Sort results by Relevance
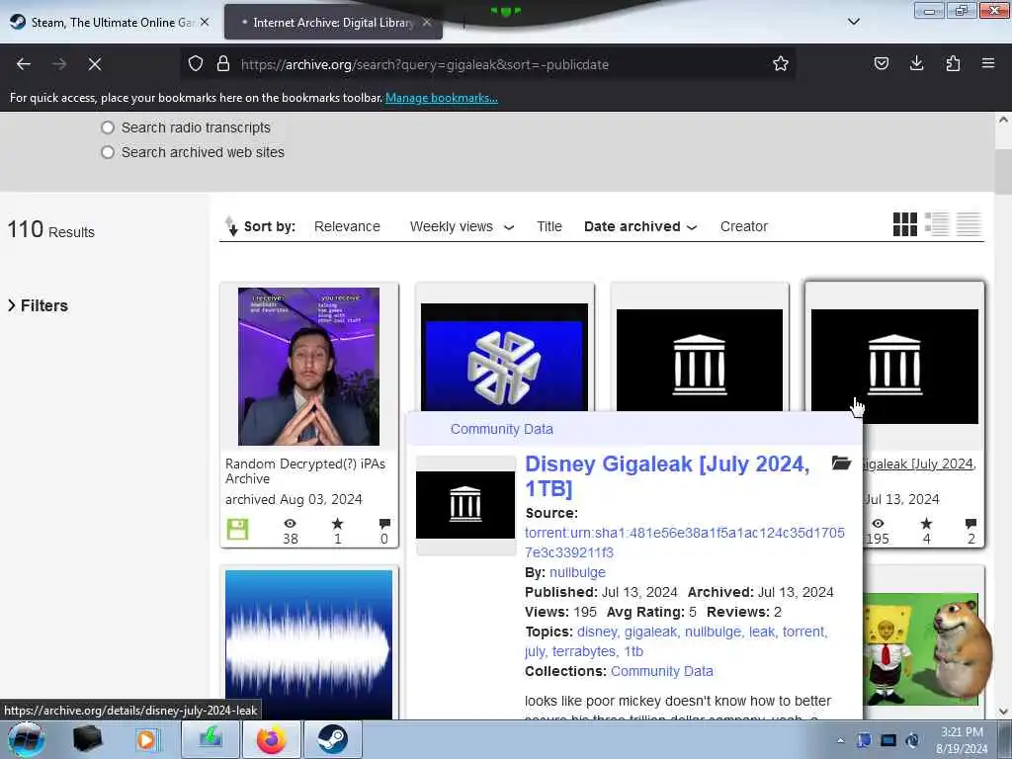1012x759 pixels. pos(347,226)
